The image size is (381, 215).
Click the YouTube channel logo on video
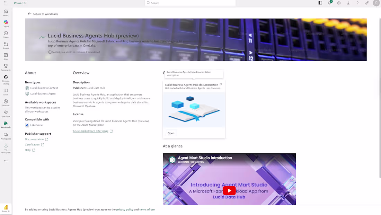coord(172,160)
